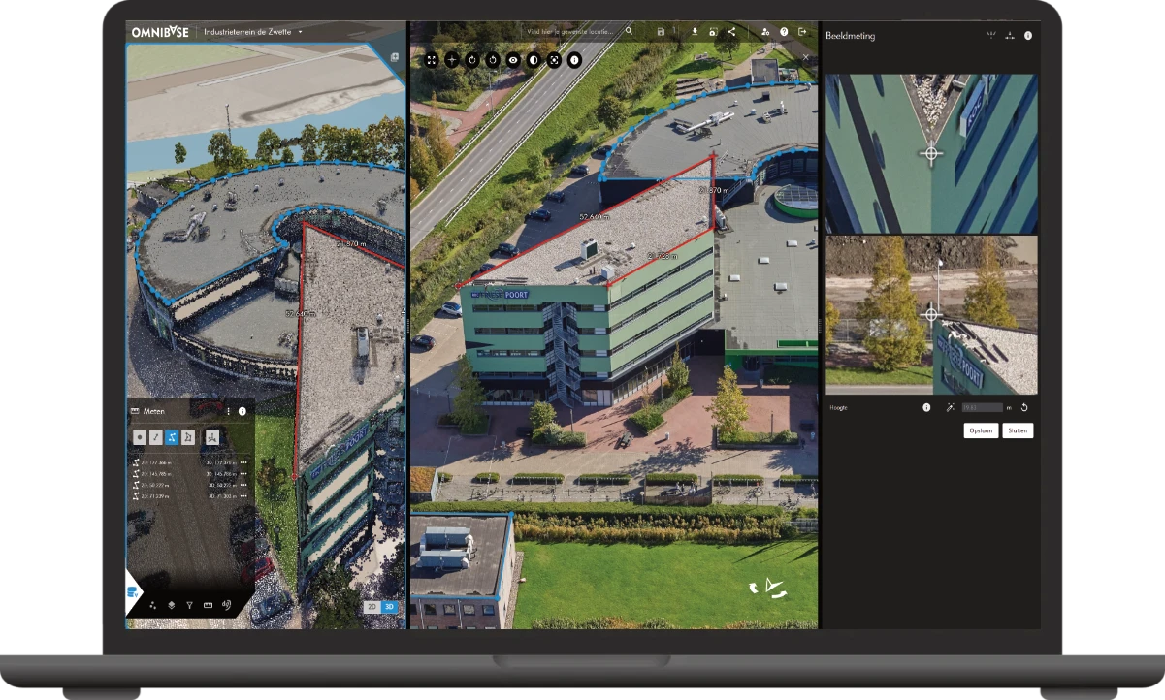Select the point measurement tool
1165x700 pixels.
tap(140, 437)
